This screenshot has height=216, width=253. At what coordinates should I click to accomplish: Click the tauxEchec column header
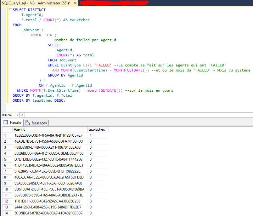(96, 129)
